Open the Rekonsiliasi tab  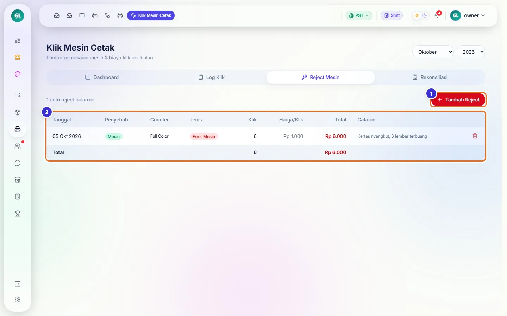[x=430, y=77]
